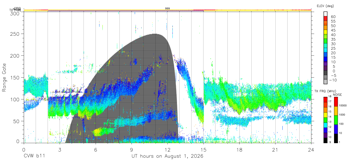Click the '21' tick on UT hours axis
The width and height of the screenshot is (350, 162).
click(x=275, y=150)
